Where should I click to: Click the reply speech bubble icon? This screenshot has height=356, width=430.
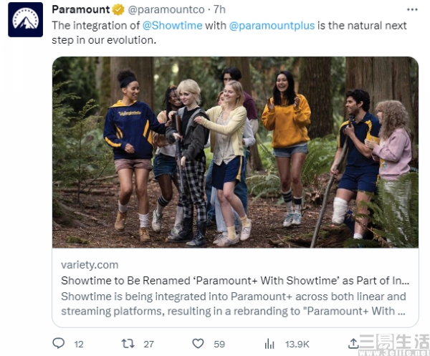tap(59, 343)
